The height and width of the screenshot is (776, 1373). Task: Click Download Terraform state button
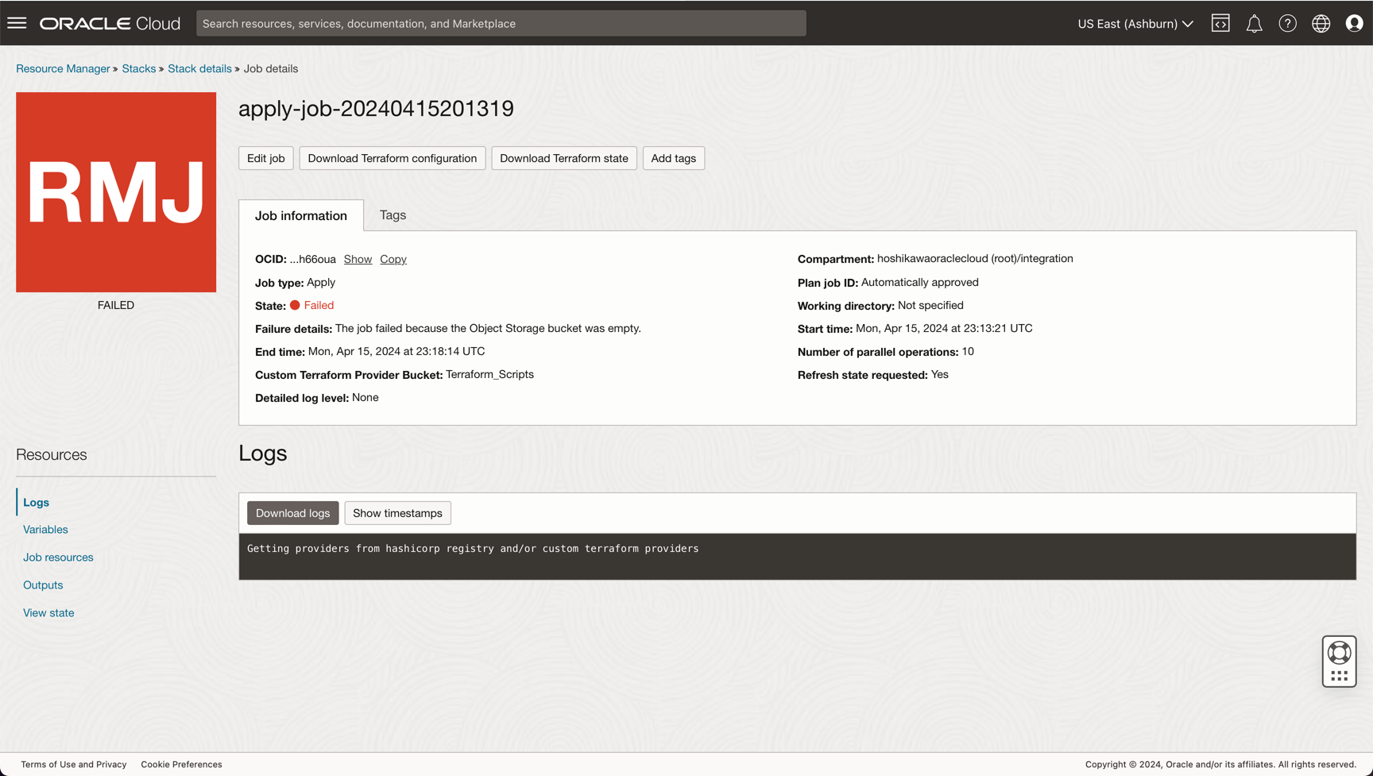[x=564, y=158]
